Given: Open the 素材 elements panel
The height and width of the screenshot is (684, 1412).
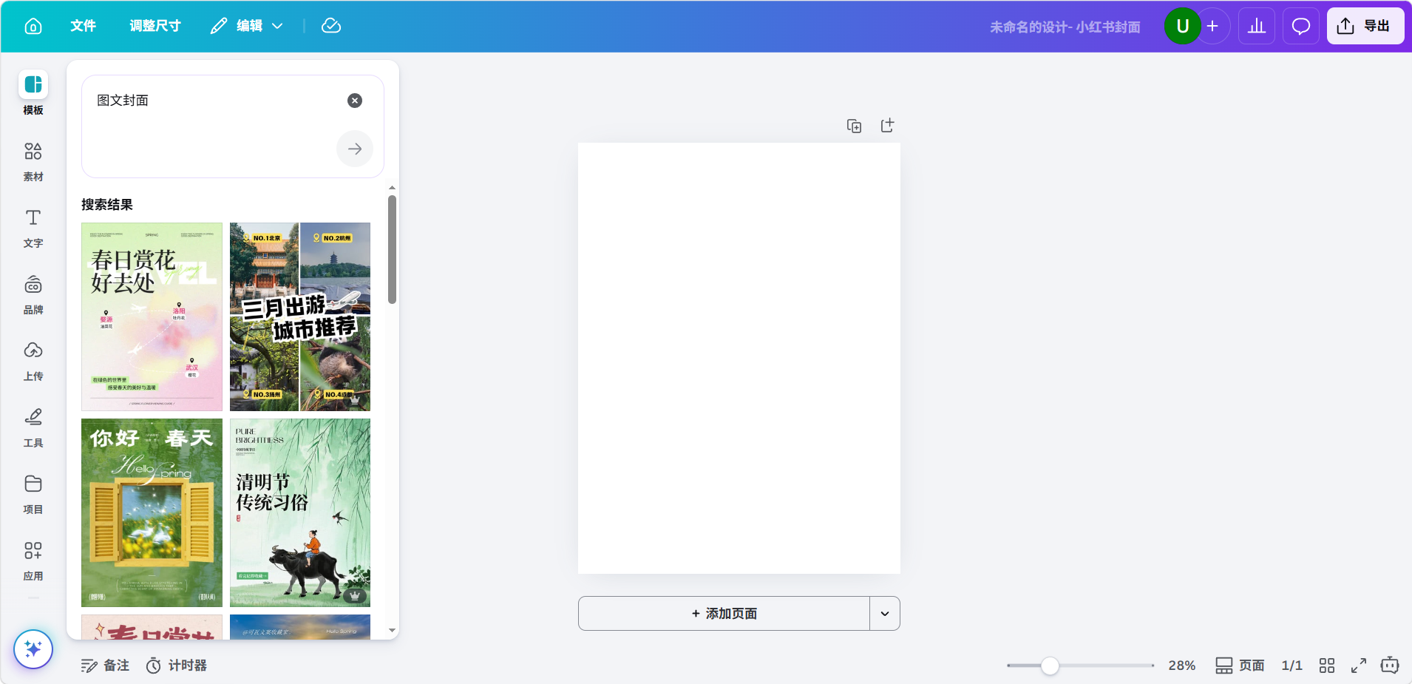Looking at the screenshot, I should click(33, 160).
